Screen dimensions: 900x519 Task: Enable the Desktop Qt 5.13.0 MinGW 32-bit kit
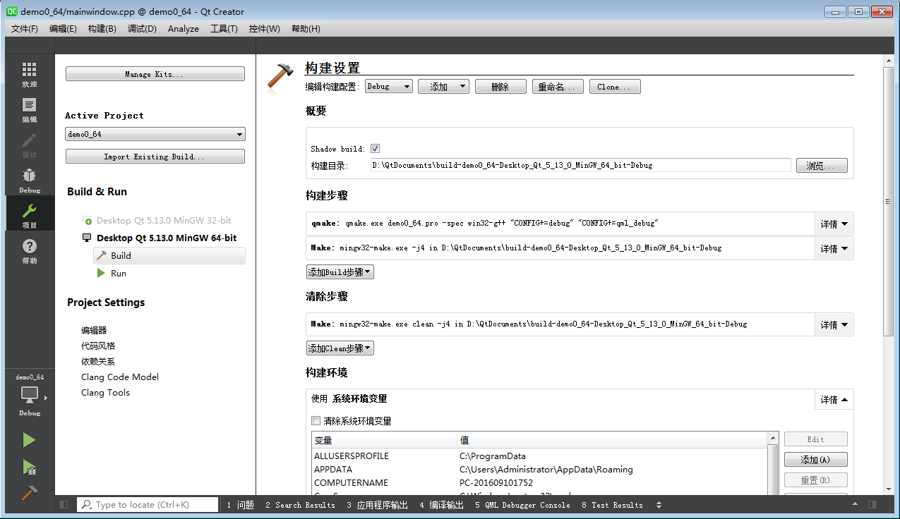(x=87, y=220)
